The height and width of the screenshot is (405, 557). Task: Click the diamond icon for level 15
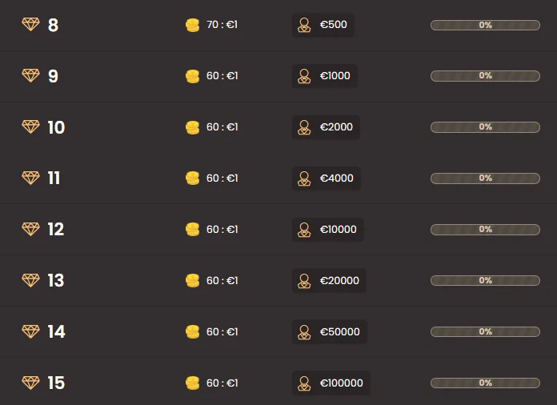tap(30, 383)
